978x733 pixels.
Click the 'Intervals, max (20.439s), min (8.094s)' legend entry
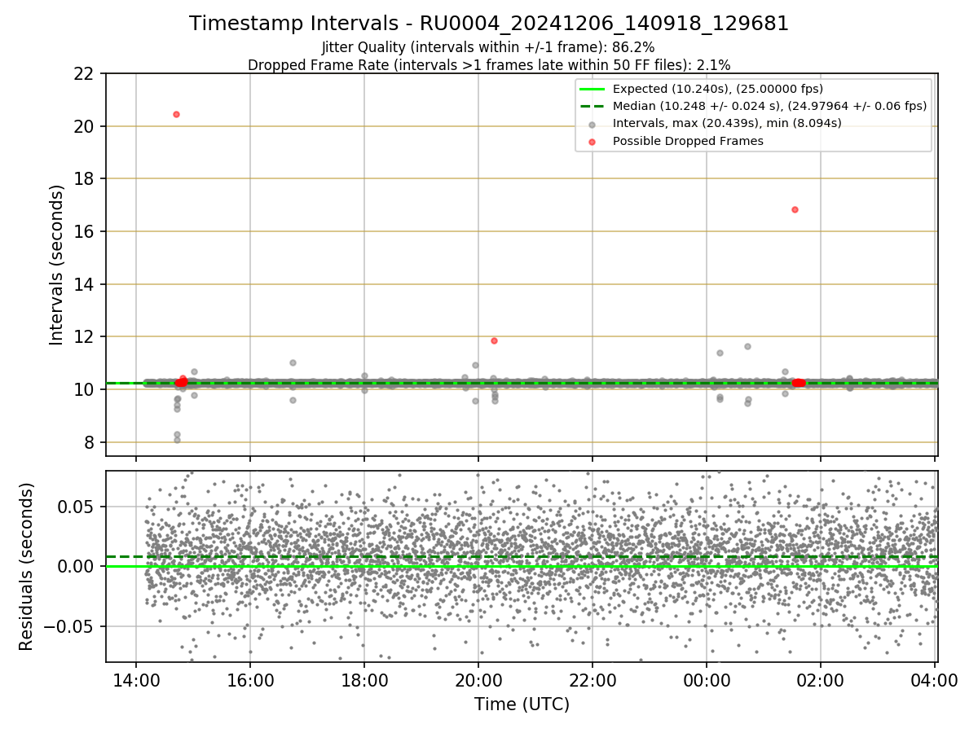[727, 123]
